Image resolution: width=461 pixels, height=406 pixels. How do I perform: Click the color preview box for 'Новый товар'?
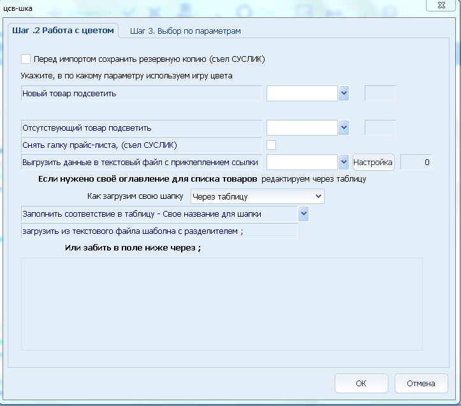pyautogui.click(x=380, y=94)
